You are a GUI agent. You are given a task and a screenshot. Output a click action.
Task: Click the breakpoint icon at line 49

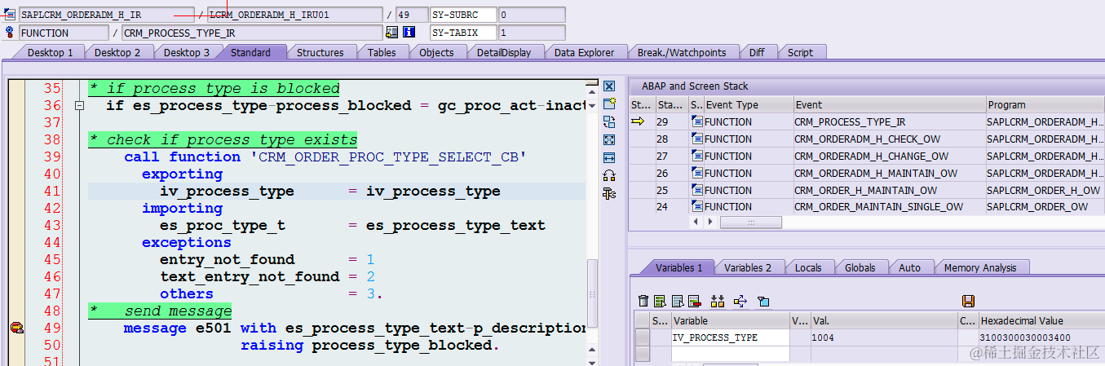click(x=16, y=328)
